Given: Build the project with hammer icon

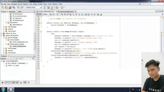Looking at the screenshot, I should pos(45,7).
